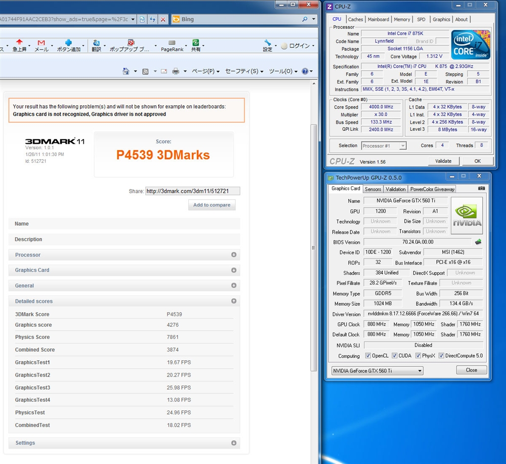Switch to the Caches tab in CPU-Z
The width and height of the screenshot is (506, 464).
[x=355, y=19]
